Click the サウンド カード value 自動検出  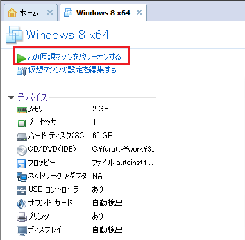click(108, 203)
